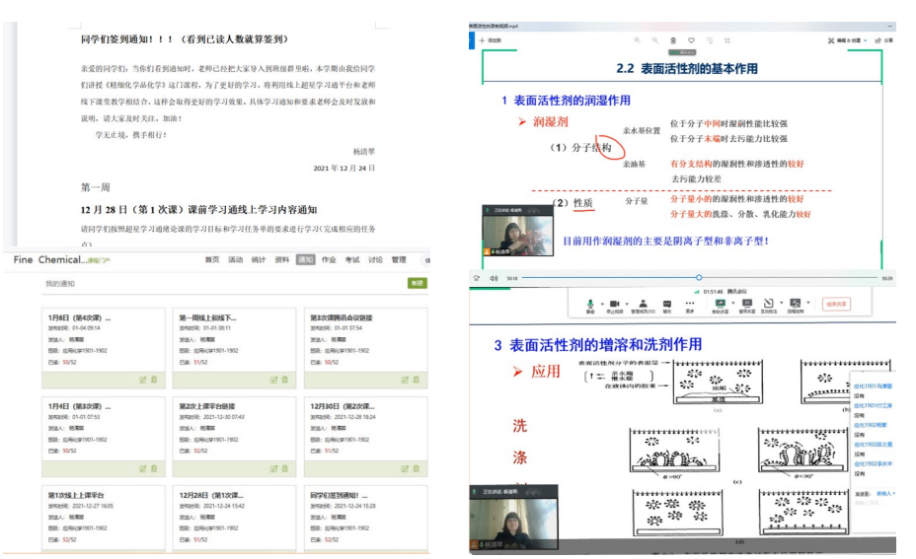Delete the 1月4日 (第3次课) notice card
This screenshot has height=559, width=916.
pyautogui.click(x=154, y=468)
